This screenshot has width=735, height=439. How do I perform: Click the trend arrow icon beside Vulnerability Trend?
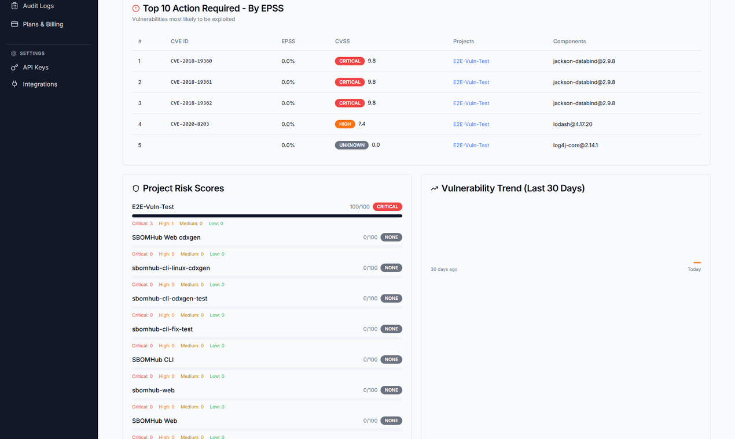(435, 188)
